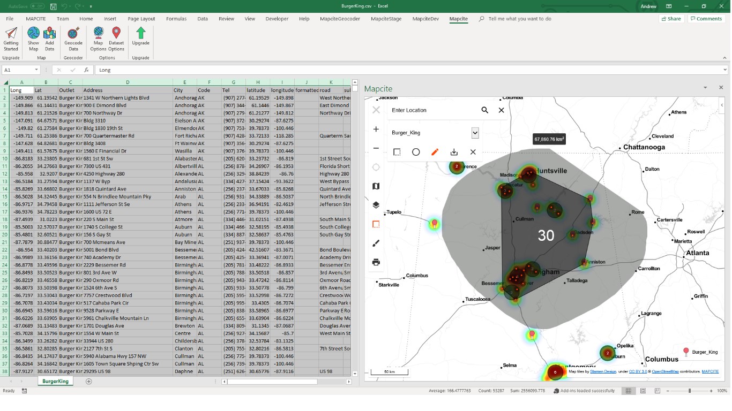Open the layers stack icon on map toolbar
Screen dimensions: 732x411
[x=376, y=205]
